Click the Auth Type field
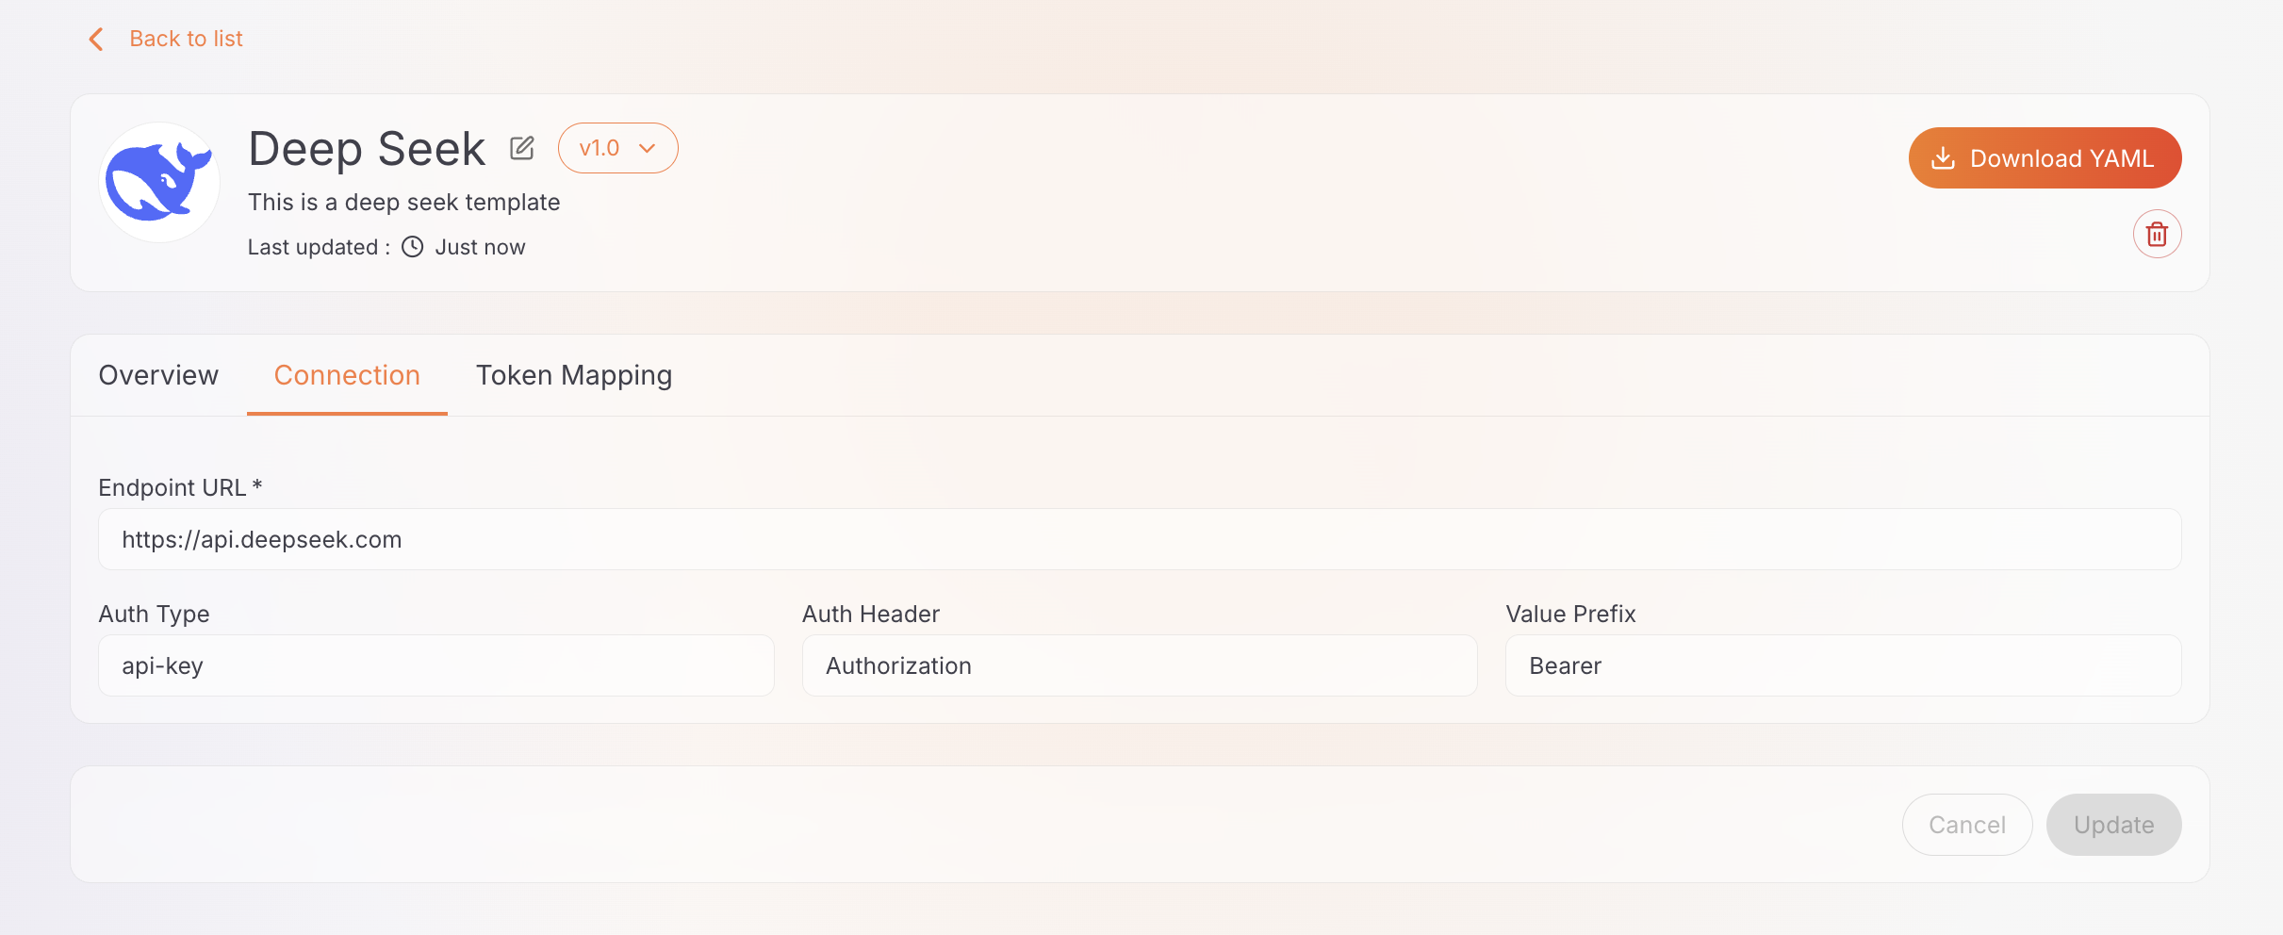The image size is (2283, 935). tap(436, 665)
